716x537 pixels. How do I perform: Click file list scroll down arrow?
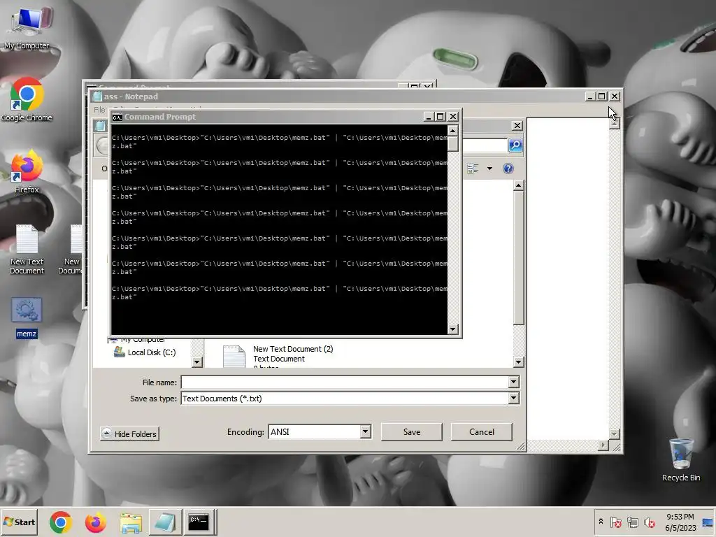tap(518, 362)
